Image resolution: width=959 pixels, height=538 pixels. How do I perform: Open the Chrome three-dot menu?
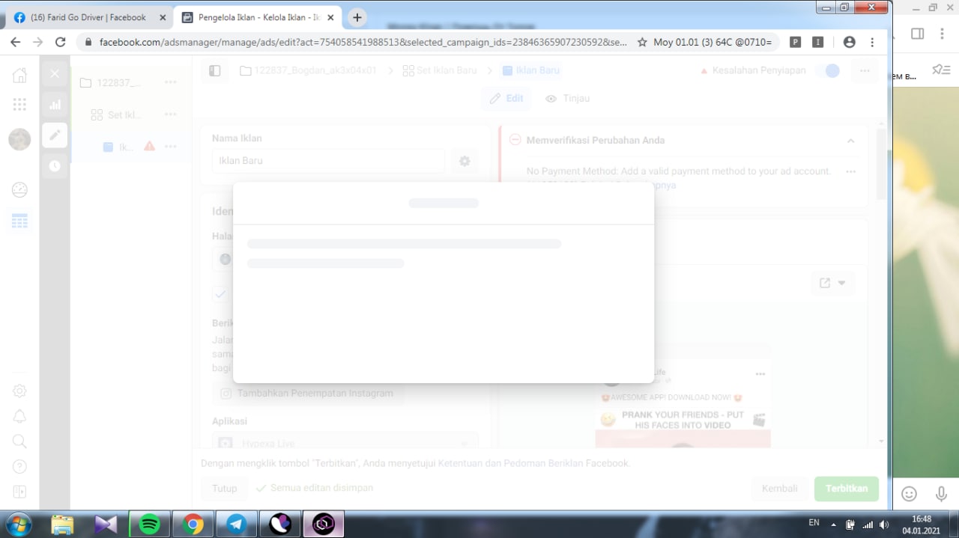(872, 43)
